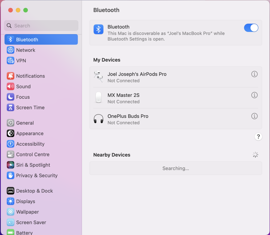Click the Wallpaper label in the sidebar
This screenshot has height=235, width=270.
[27, 212]
